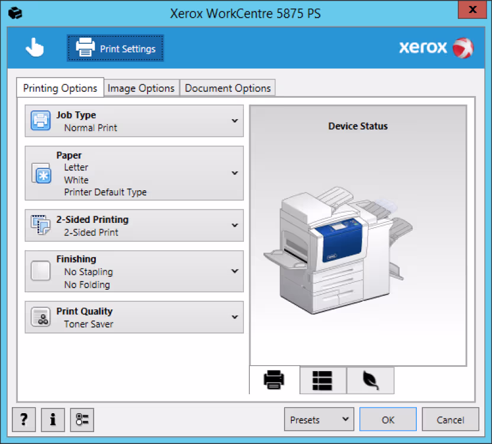Open the Print Settings button
The image size is (492, 444).
115,48
